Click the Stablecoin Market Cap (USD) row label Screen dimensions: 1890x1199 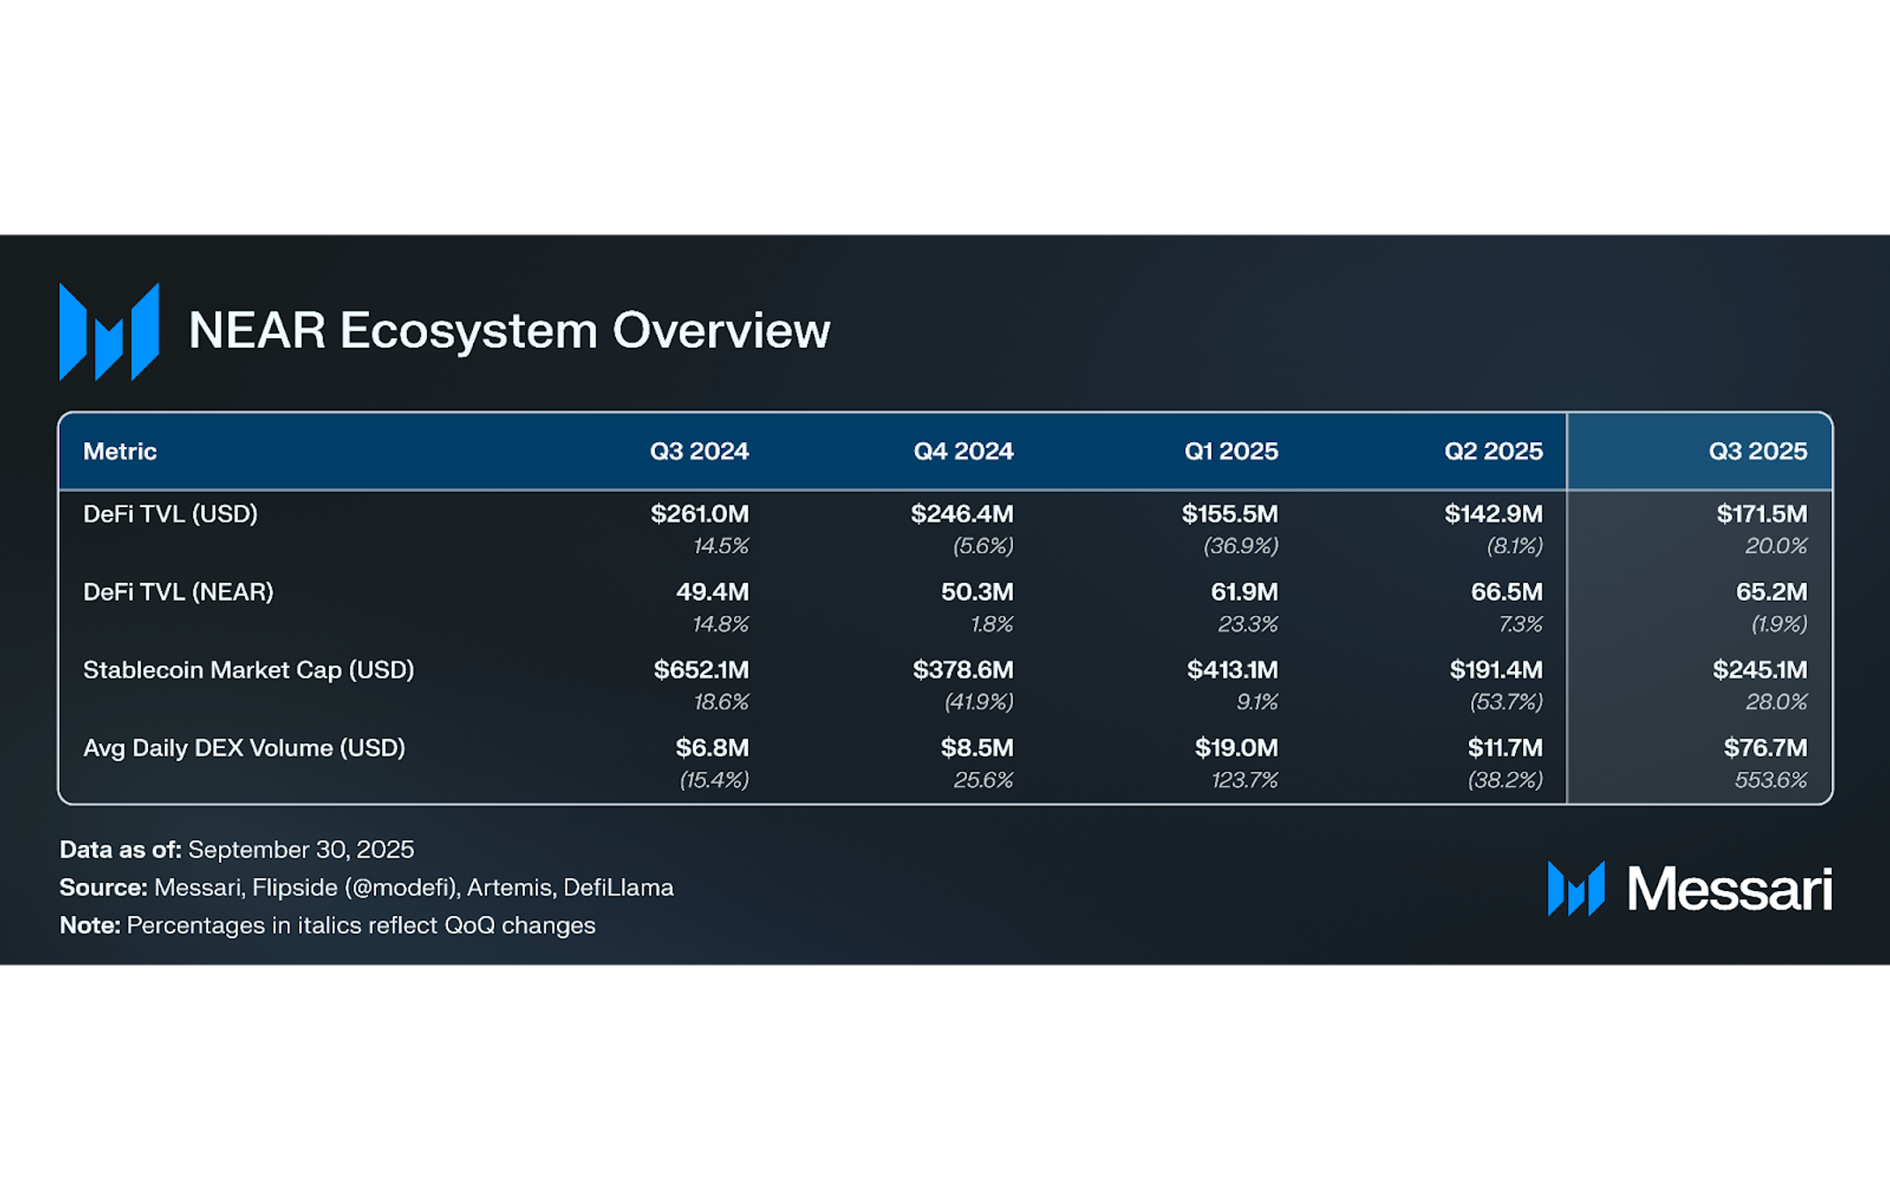(x=249, y=670)
